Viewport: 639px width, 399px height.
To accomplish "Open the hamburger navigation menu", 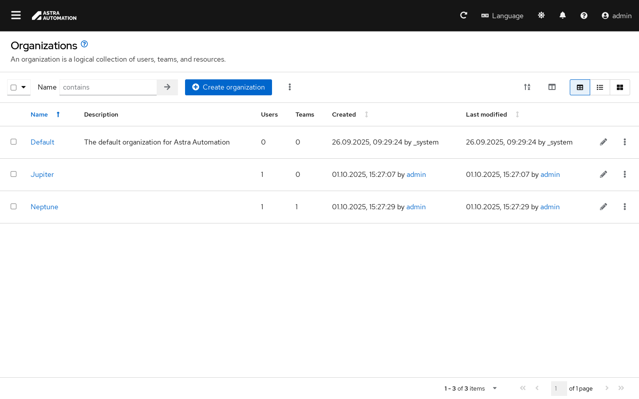I will 16,16.
